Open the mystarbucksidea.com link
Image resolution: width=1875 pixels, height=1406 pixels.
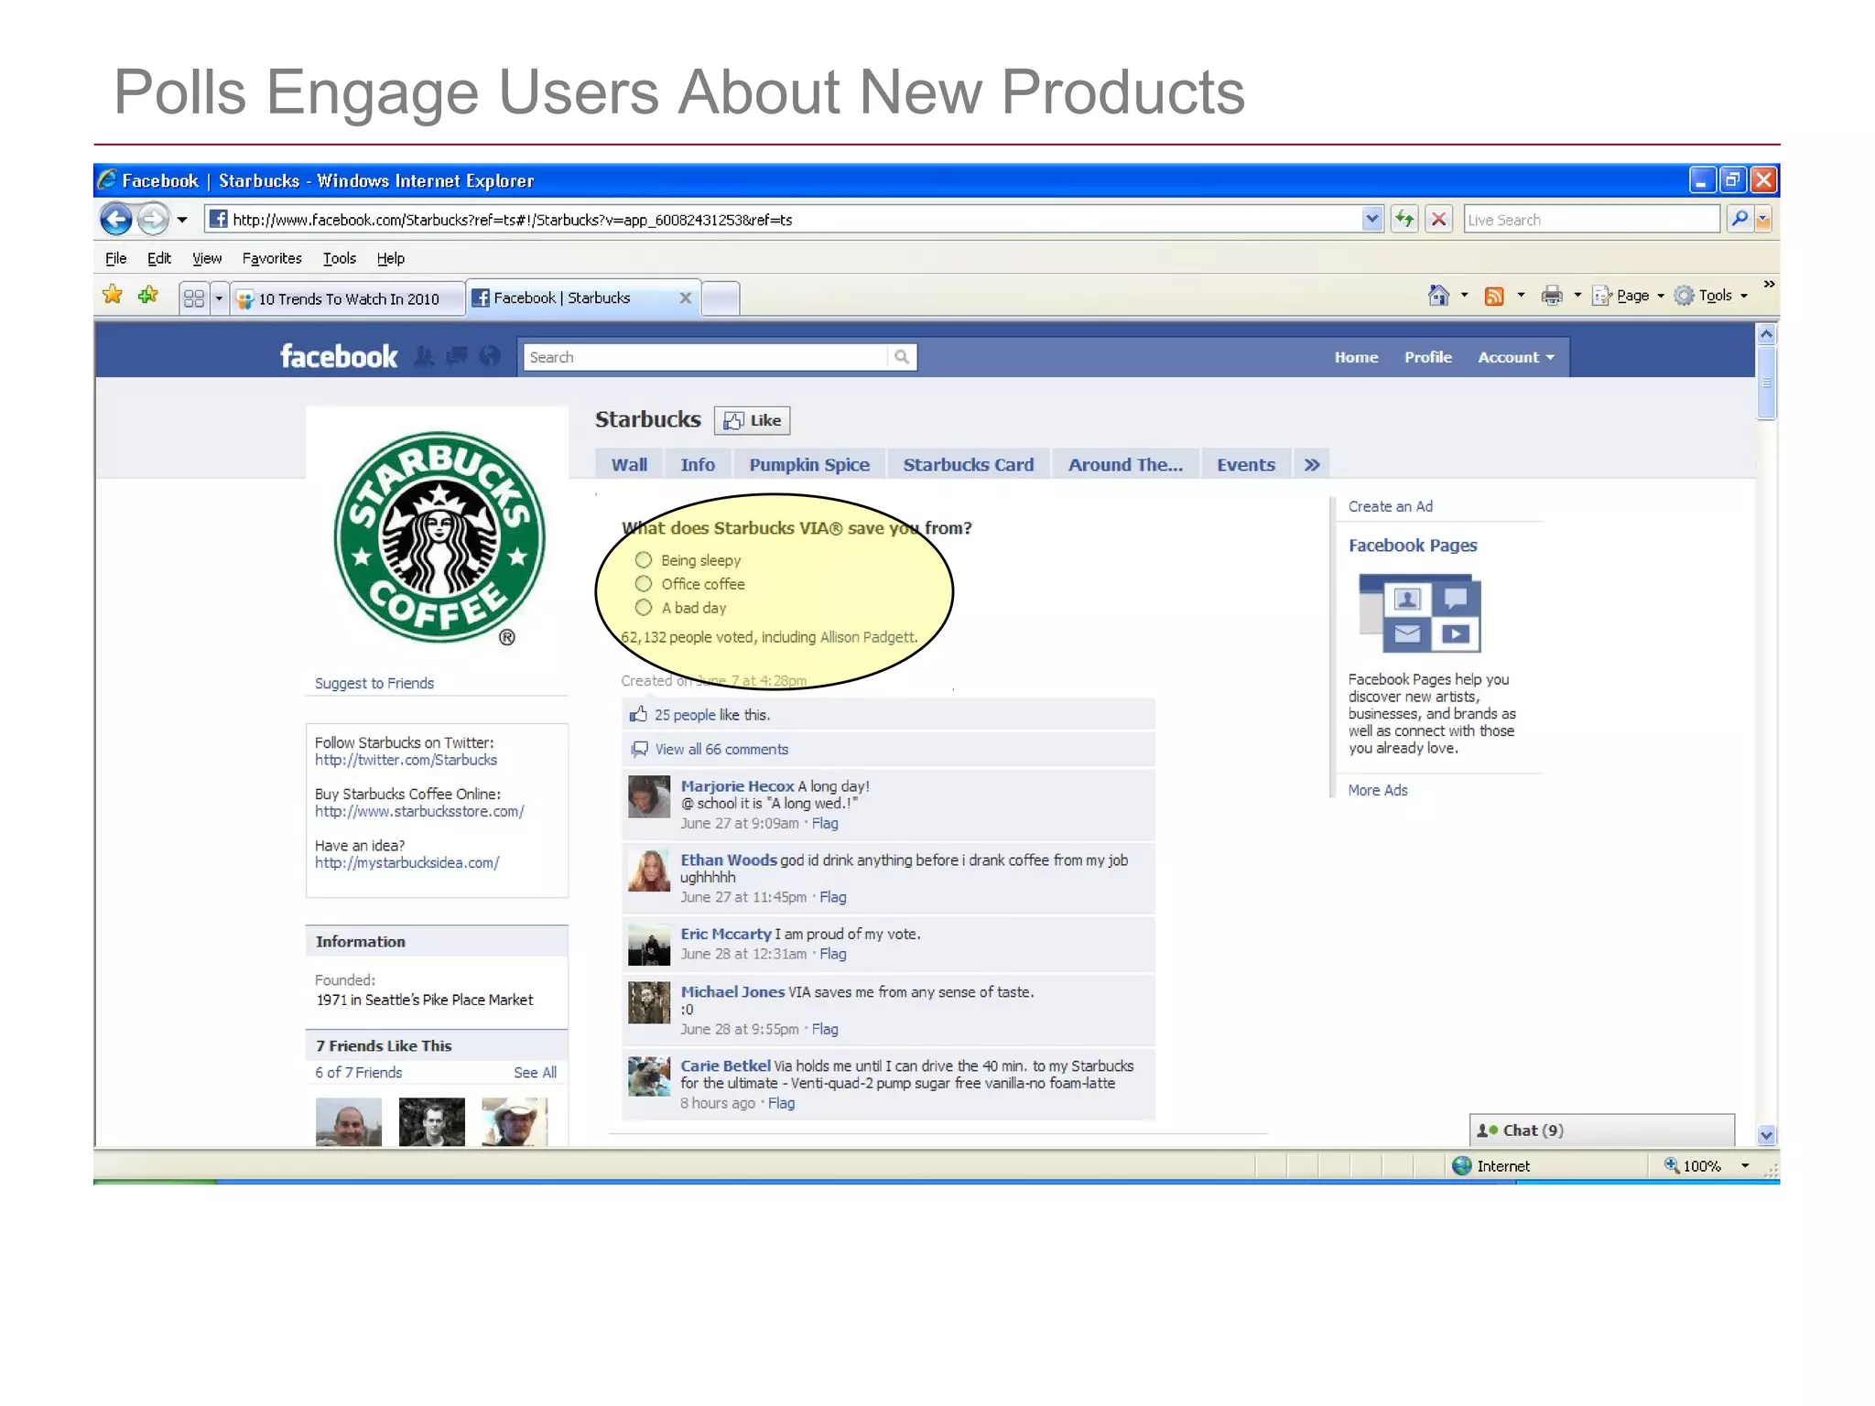(x=406, y=862)
